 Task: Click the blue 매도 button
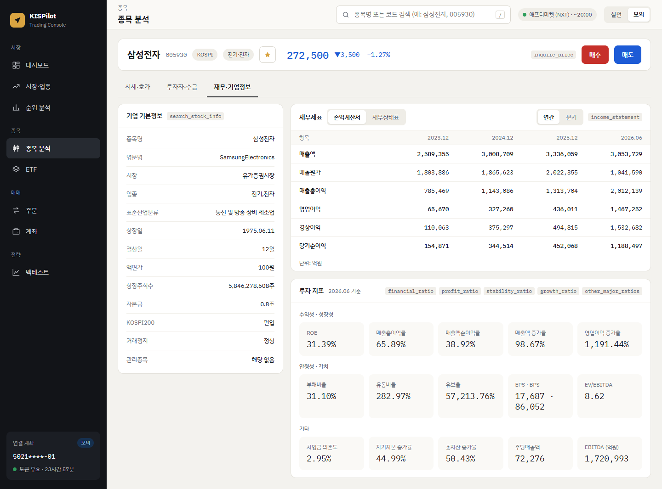pos(628,55)
